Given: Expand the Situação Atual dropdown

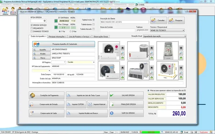Looking at the screenshot, I should [185, 36].
